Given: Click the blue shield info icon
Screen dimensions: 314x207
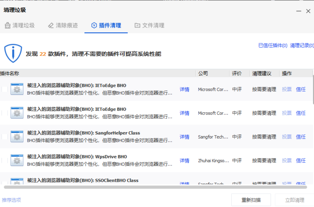Looking at the screenshot, I should [x=13, y=53].
